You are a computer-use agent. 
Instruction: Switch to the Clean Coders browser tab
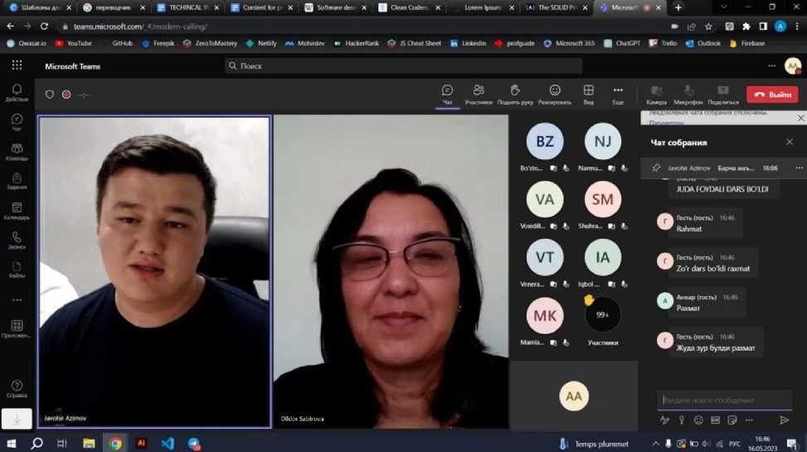point(407,7)
